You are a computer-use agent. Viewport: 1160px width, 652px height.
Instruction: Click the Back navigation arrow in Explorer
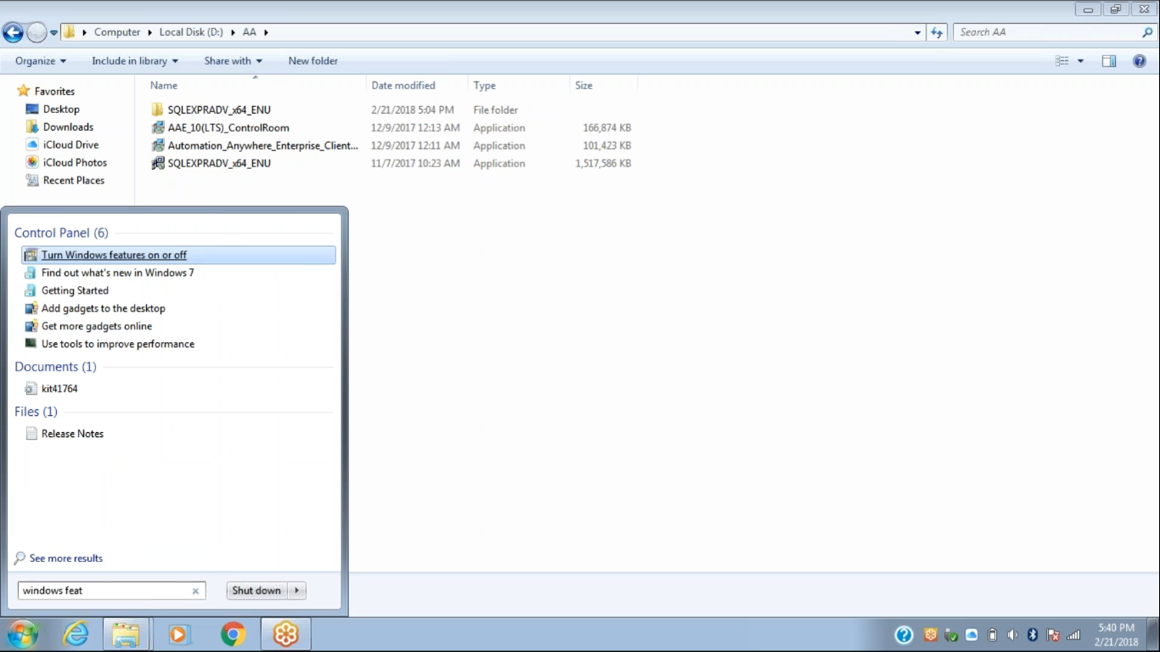tap(13, 32)
